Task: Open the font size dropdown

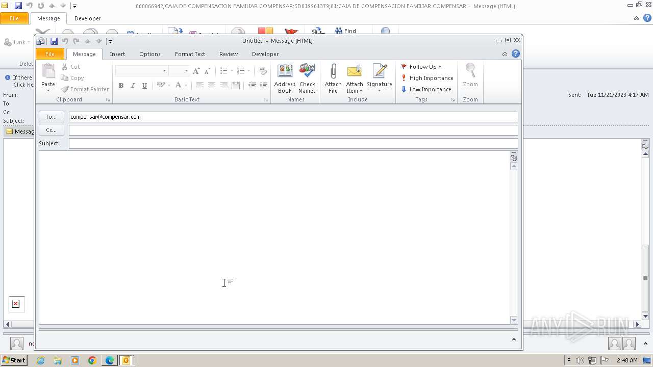Action: pyautogui.click(x=186, y=71)
